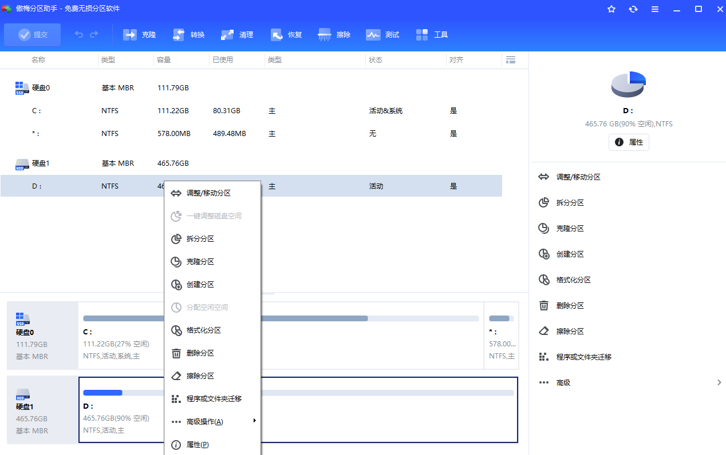Open the hamburger menu in title bar
This screenshot has width=726, height=455.
(x=655, y=9)
